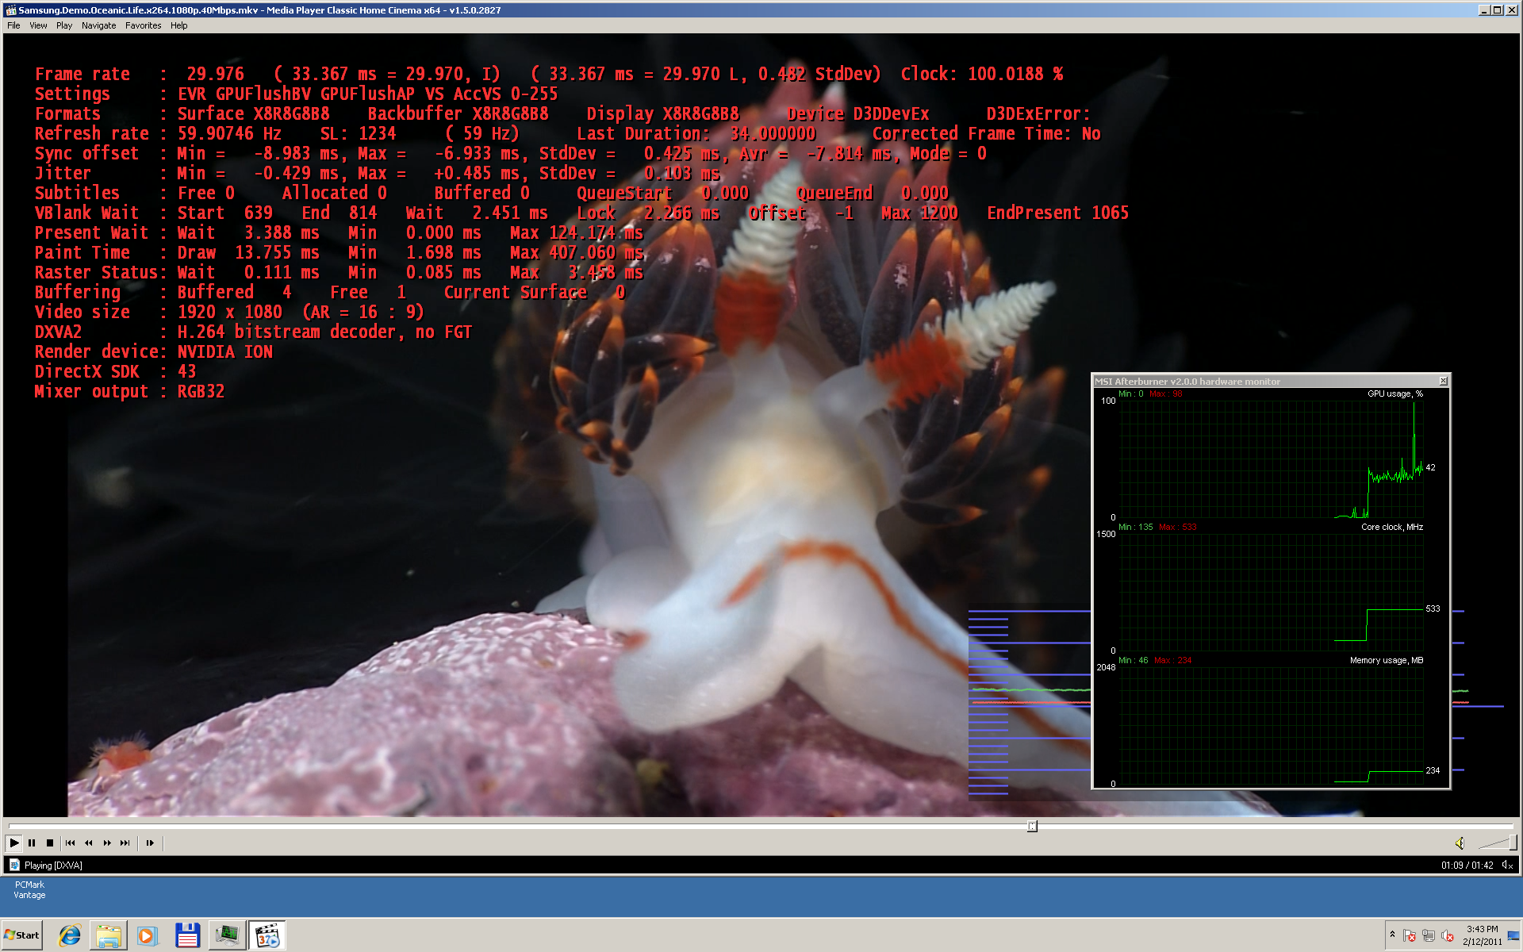Click the "GPU usage, %" label in Afterburner
The height and width of the screenshot is (952, 1523).
[1395, 393]
